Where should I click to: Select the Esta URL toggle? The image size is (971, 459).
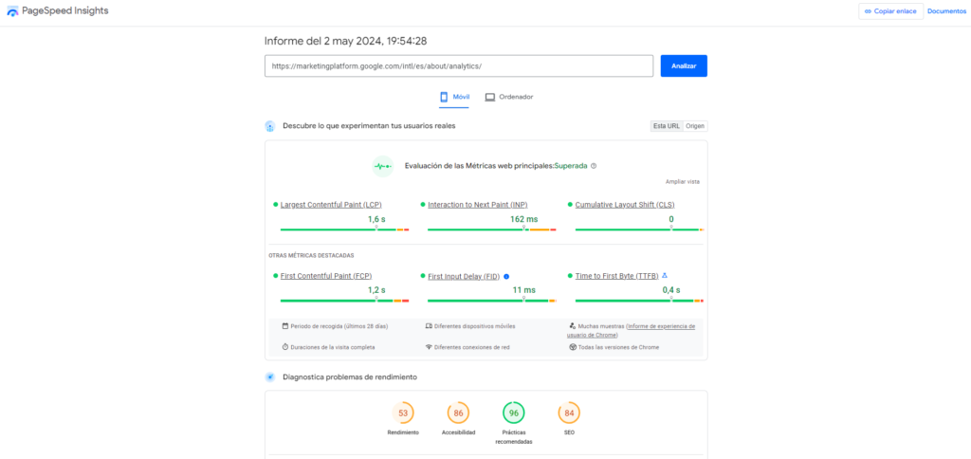tap(667, 126)
